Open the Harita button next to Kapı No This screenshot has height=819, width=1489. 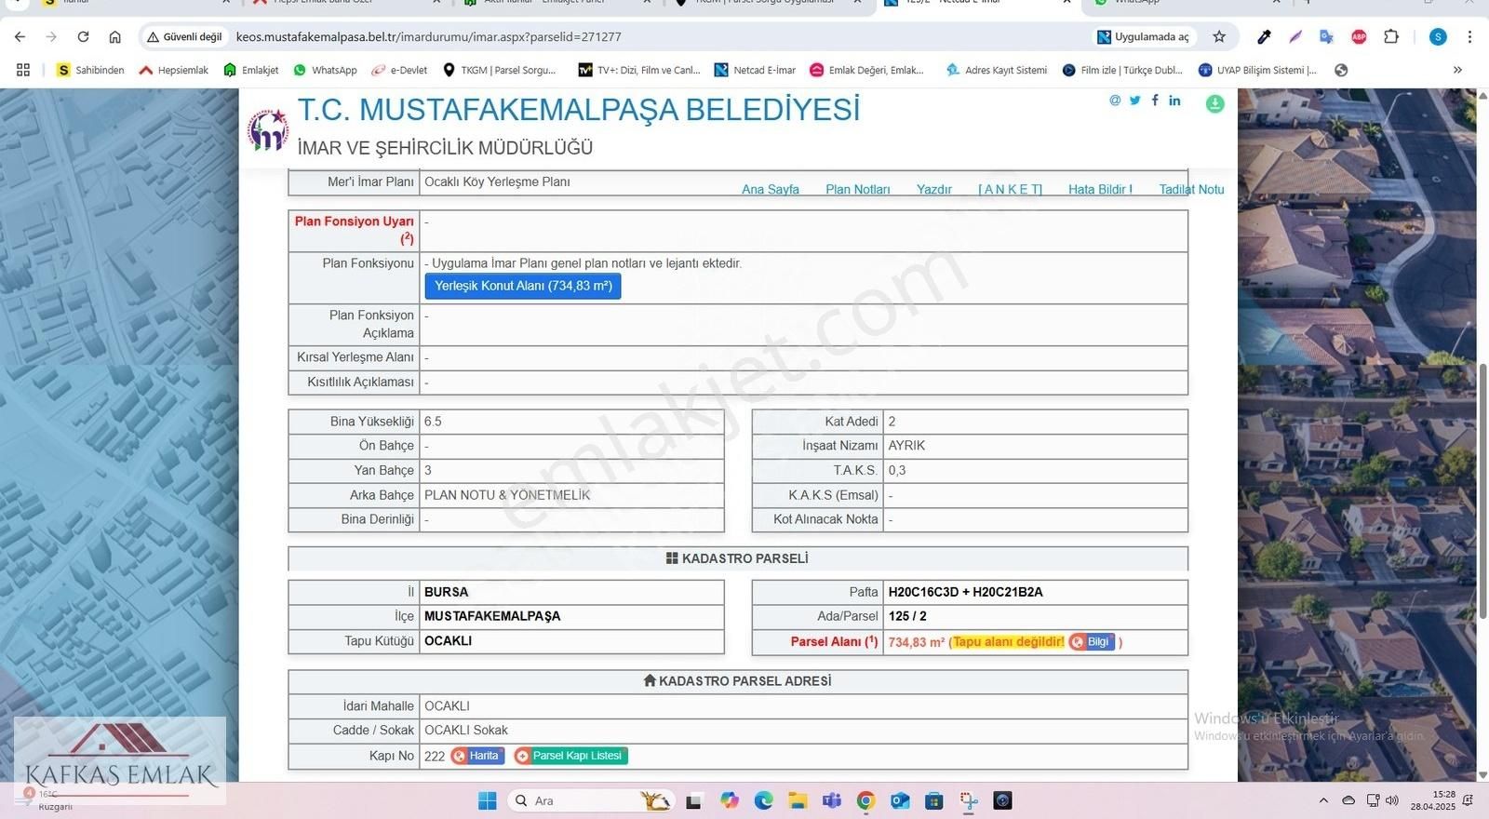(x=477, y=756)
